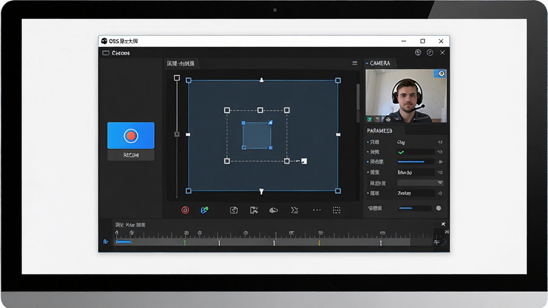Click the monitor icon in the dark header bar
The height and width of the screenshot is (308, 548).
tap(106, 53)
